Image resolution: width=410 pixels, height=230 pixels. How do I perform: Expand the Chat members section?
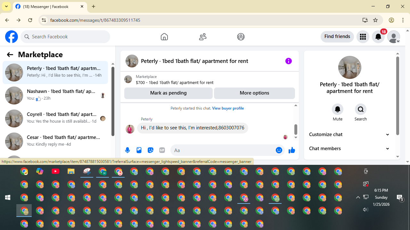(349, 149)
